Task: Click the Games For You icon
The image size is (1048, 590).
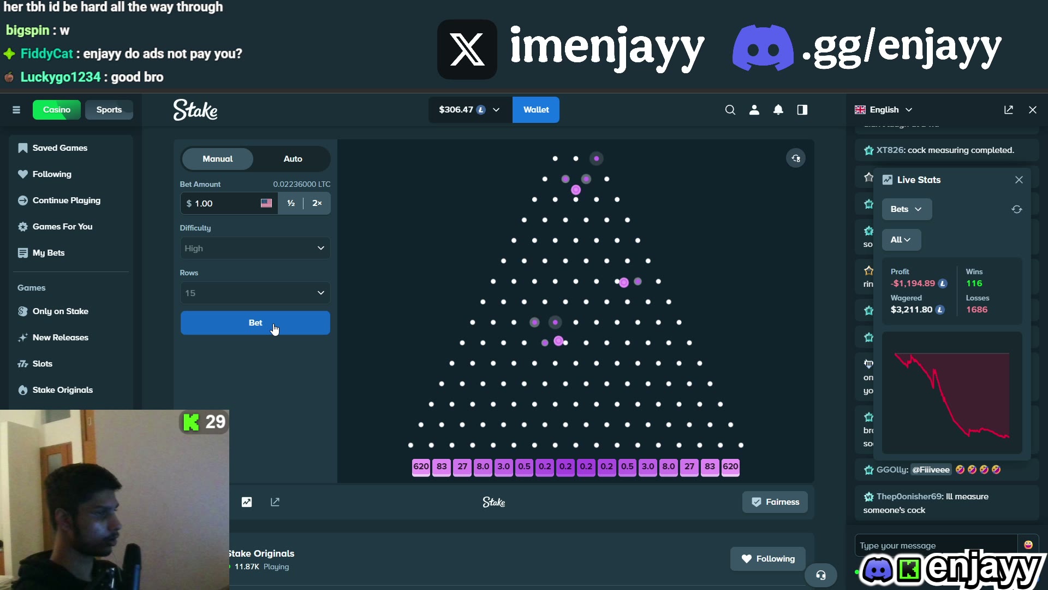Action: pyautogui.click(x=22, y=227)
